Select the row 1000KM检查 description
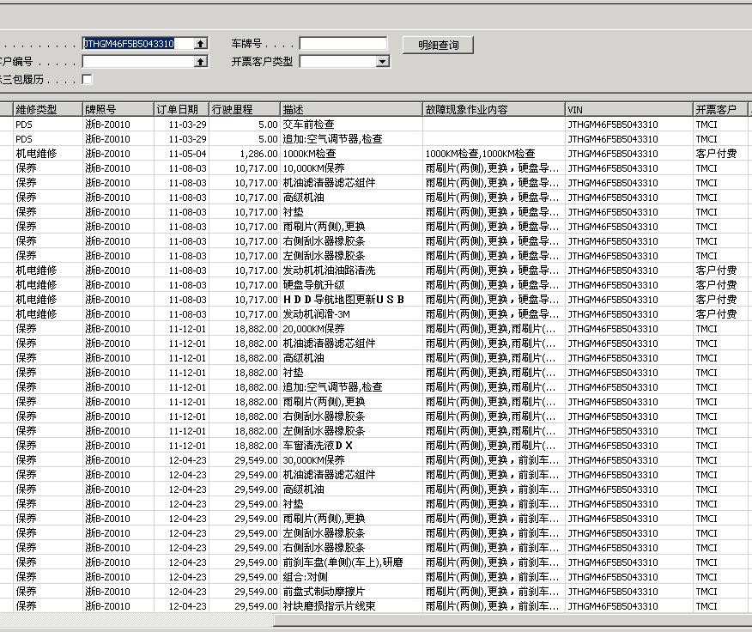Image resolution: width=752 pixels, height=632 pixels. coord(376,154)
